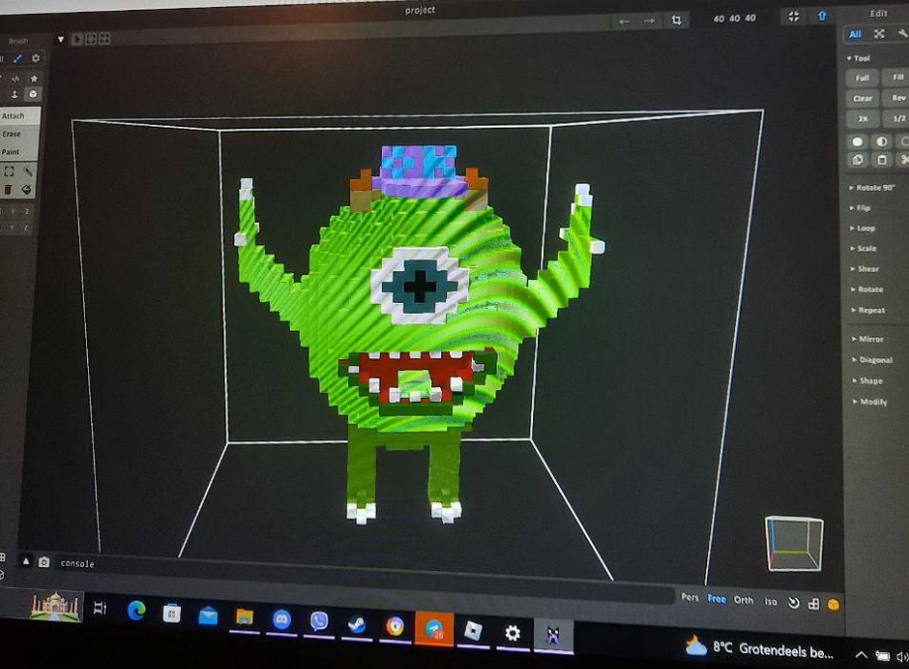Click the Clear button
The height and width of the screenshot is (669, 909).
pos(864,98)
